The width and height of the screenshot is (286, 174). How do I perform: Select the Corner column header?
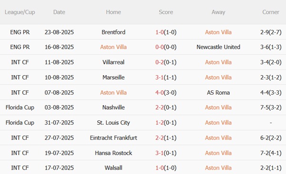[271, 12]
